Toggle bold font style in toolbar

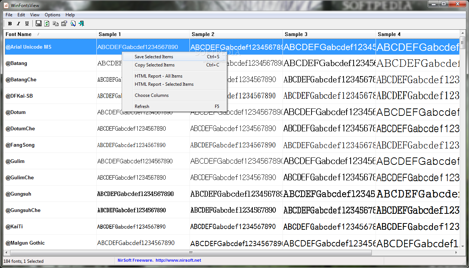tap(10, 24)
